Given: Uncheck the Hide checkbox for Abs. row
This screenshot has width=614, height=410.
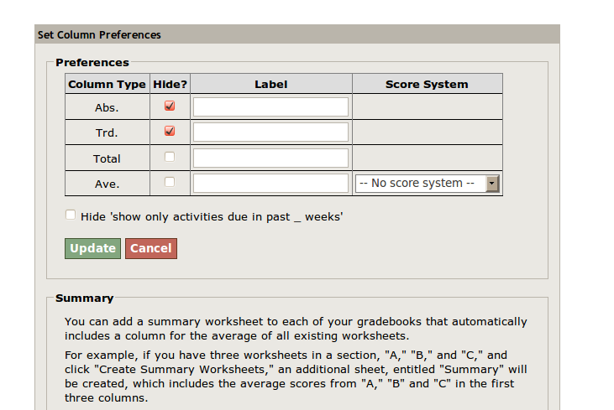Looking at the screenshot, I should click(x=170, y=106).
